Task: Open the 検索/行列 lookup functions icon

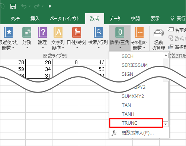Action: tap(98, 32)
